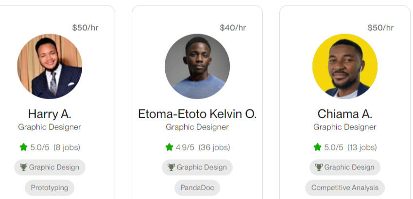Screen dimensions: 413x199
Task: Select the Prototyping skill tag
Action: click(x=50, y=188)
